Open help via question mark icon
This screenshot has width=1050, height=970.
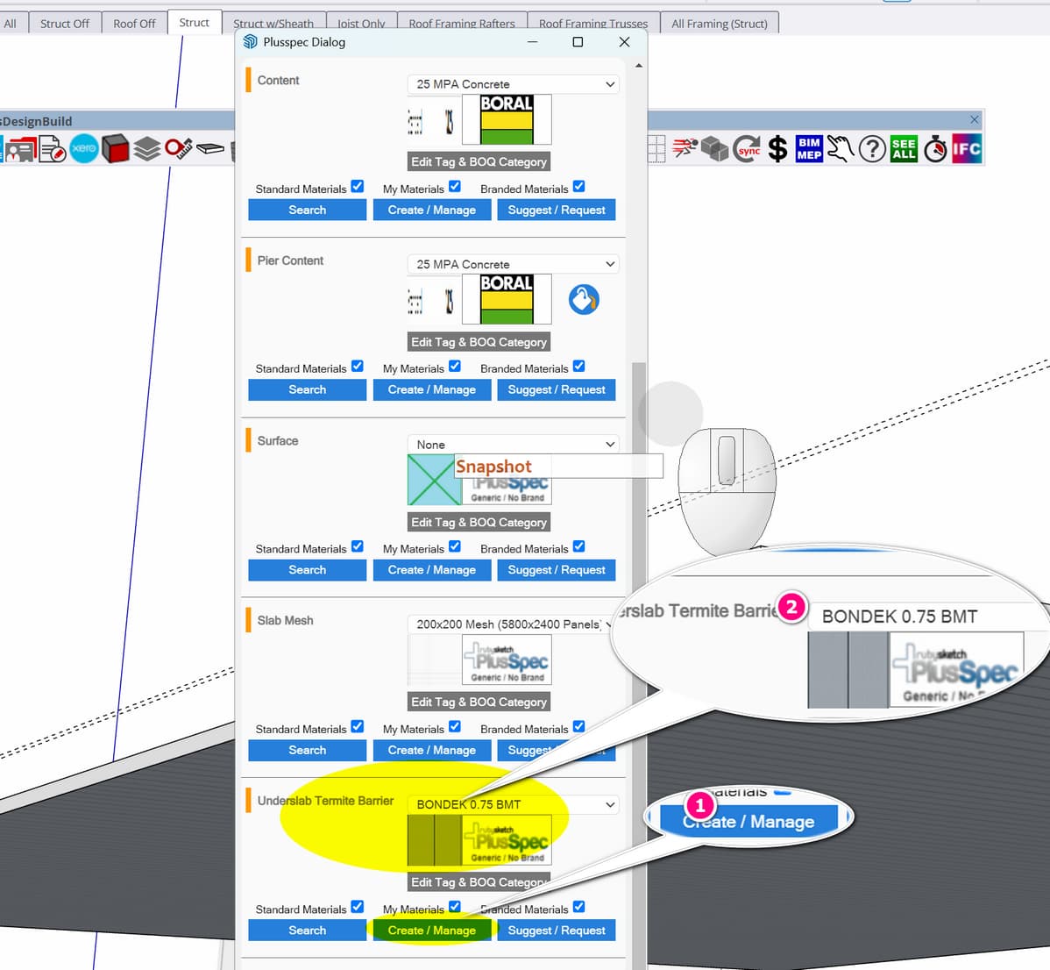872,149
